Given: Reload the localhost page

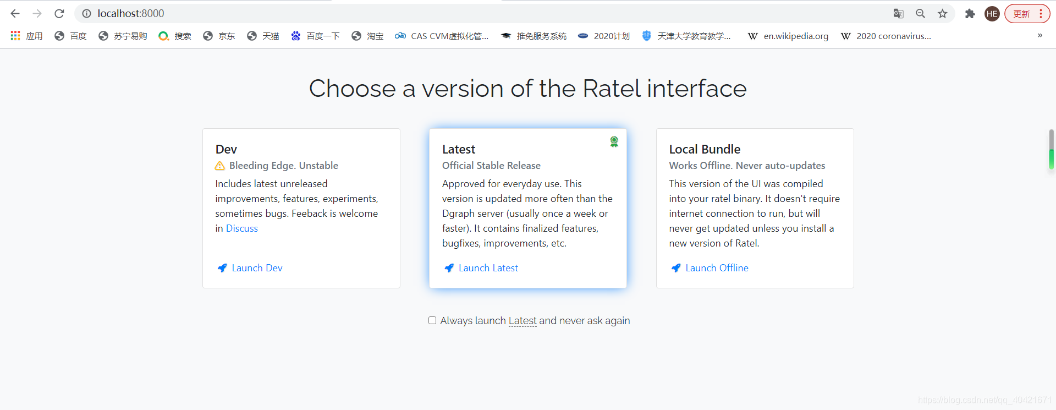Looking at the screenshot, I should [x=59, y=13].
